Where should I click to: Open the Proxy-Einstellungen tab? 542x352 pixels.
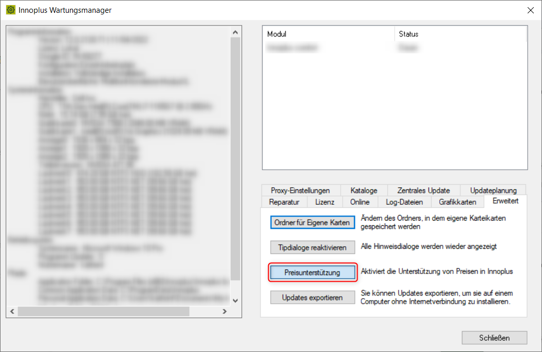tap(301, 190)
